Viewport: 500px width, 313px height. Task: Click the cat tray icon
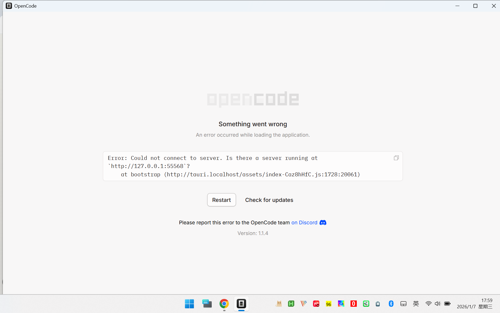[279, 304]
